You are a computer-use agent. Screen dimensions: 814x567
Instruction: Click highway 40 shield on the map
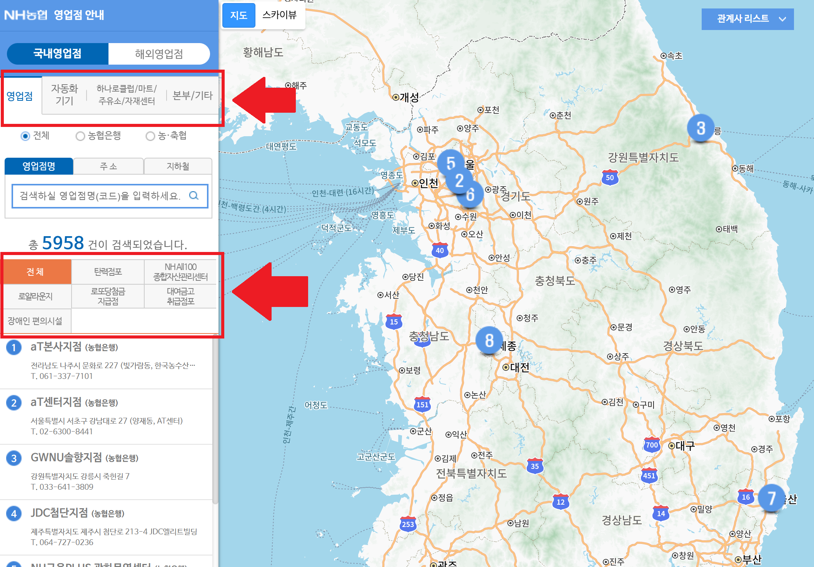(x=440, y=250)
